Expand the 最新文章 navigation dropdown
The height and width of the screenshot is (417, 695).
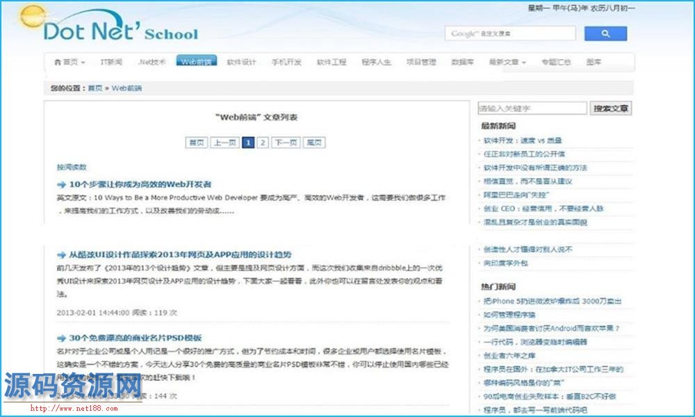[x=524, y=63]
